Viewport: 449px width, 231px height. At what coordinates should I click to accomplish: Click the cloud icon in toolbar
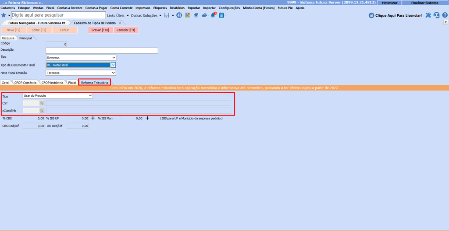[204, 15]
